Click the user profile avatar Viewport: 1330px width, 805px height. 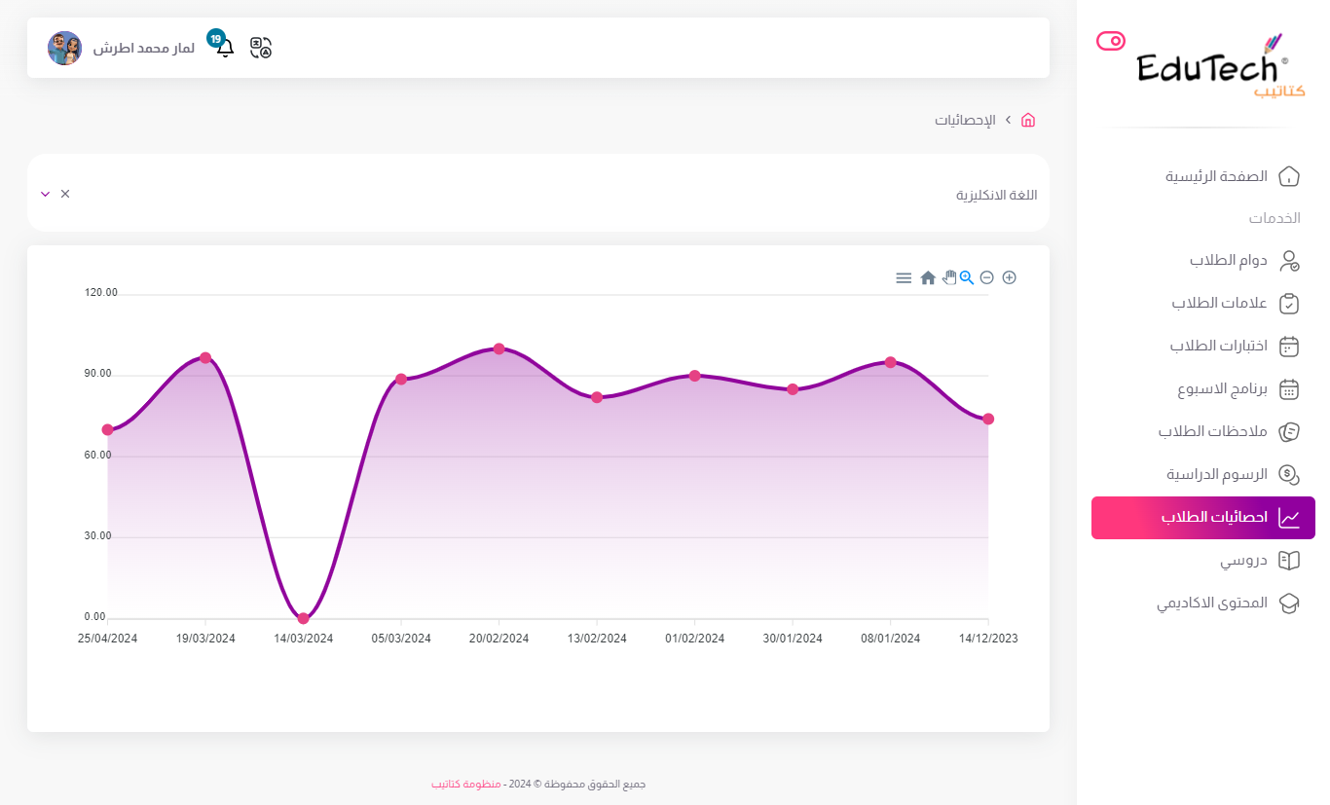click(x=64, y=48)
